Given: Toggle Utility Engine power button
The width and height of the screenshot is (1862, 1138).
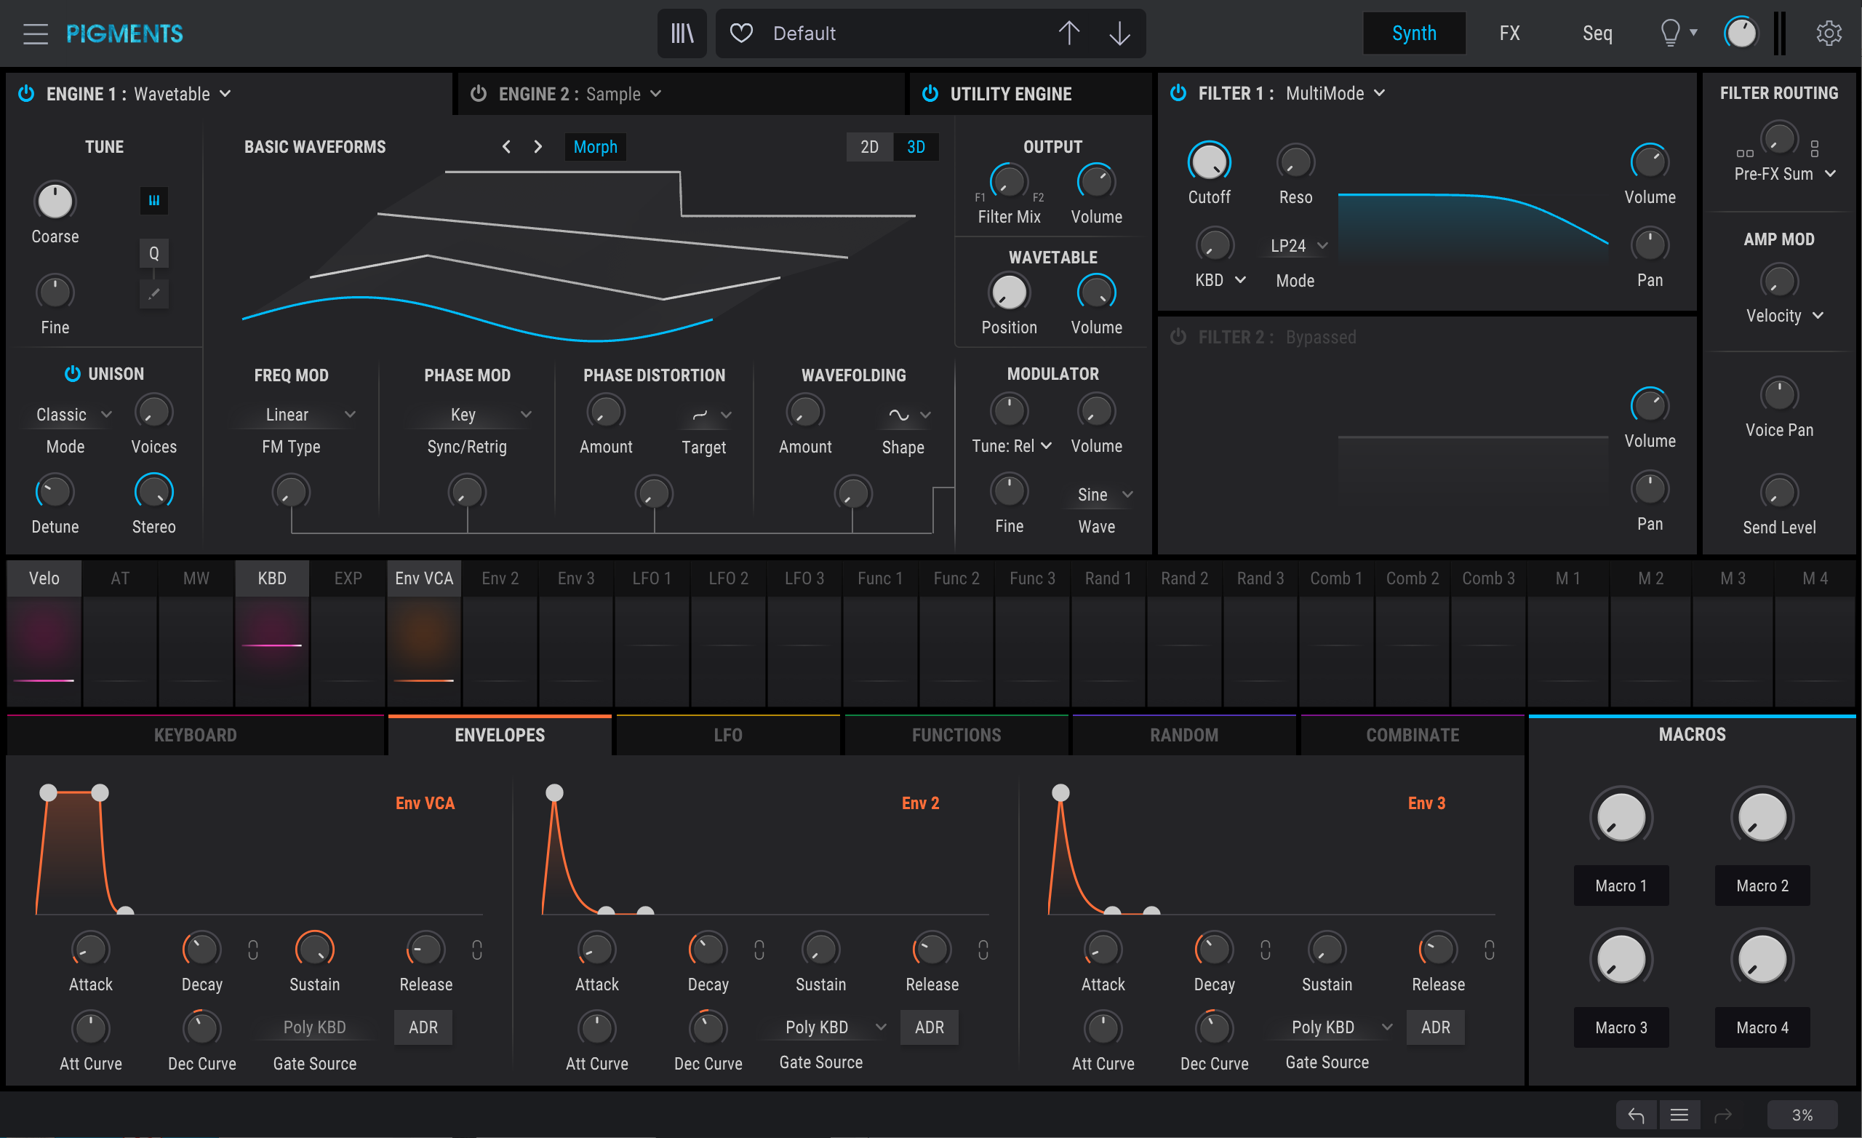Looking at the screenshot, I should click(x=930, y=94).
